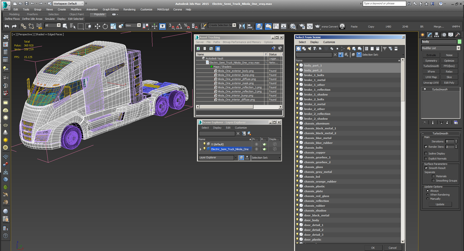
Task: Toggle the Explicit Normals checkbox
Action: point(426,158)
